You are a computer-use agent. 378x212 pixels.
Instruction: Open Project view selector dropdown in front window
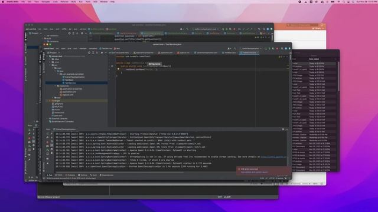[54, 52]
